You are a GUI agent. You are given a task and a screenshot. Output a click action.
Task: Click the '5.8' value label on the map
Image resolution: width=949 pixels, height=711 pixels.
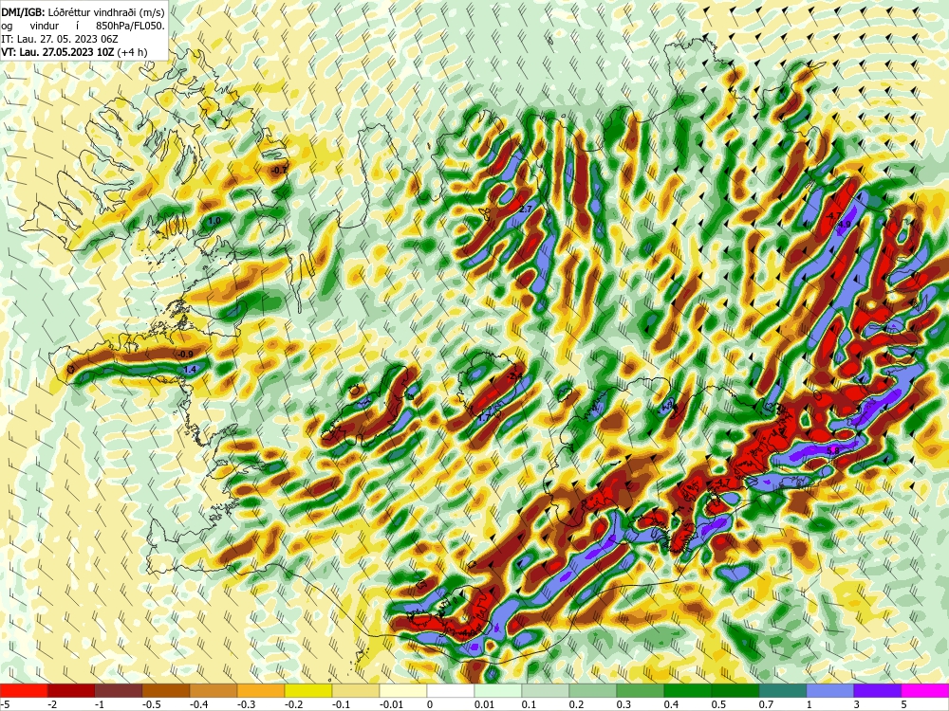coord(833,450)
